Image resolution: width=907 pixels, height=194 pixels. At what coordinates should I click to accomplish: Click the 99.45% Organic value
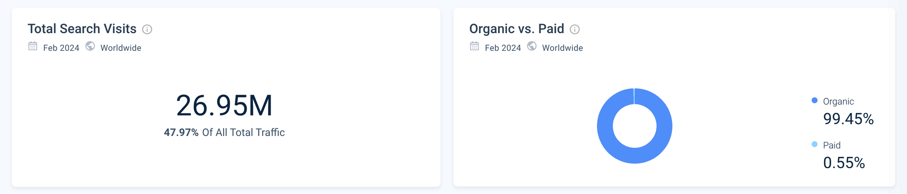pyautogui.click(x=848, y=119)
